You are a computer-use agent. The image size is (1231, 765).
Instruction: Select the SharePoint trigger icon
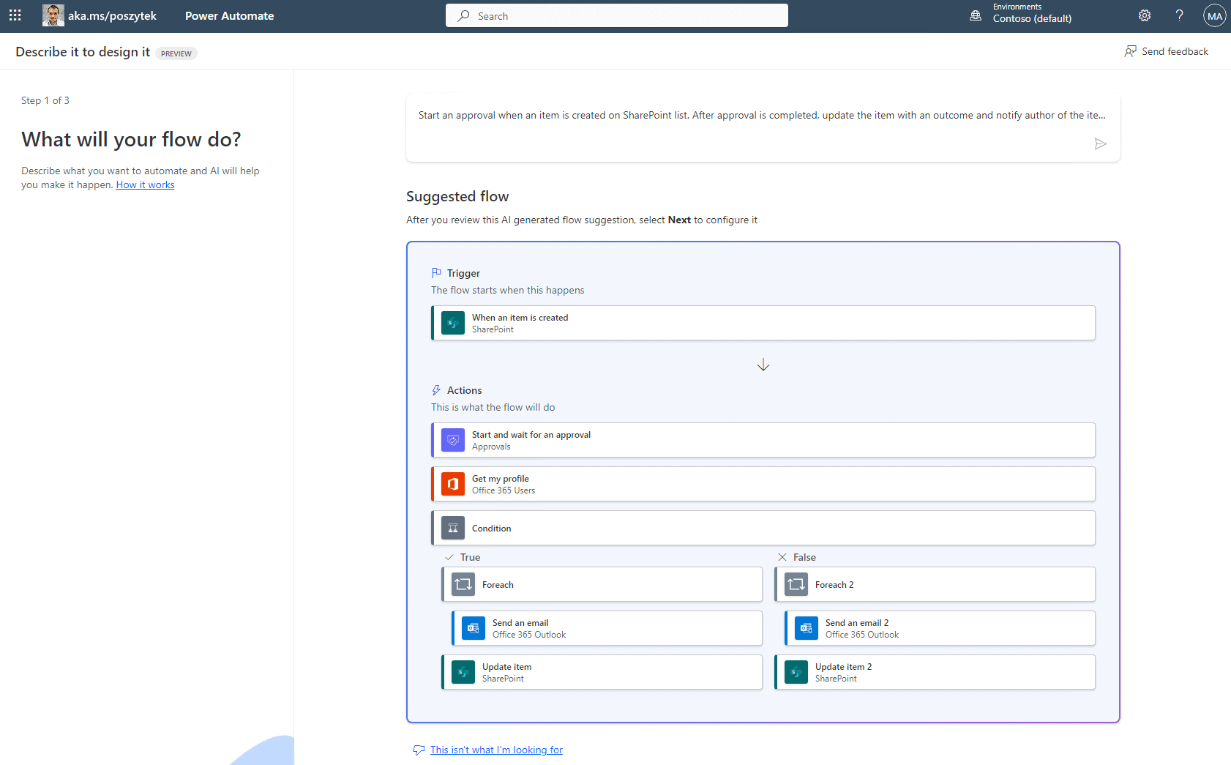452,322
